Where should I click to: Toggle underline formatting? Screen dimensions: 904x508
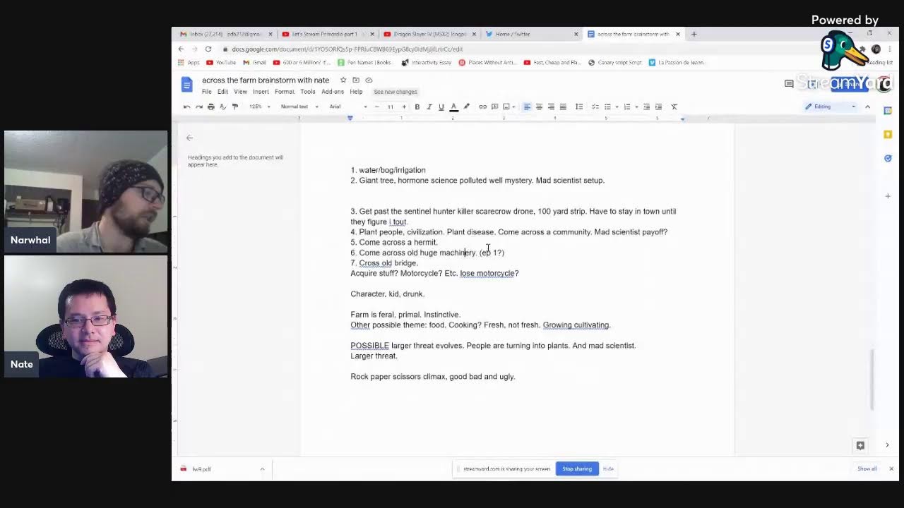coord(441,107)
